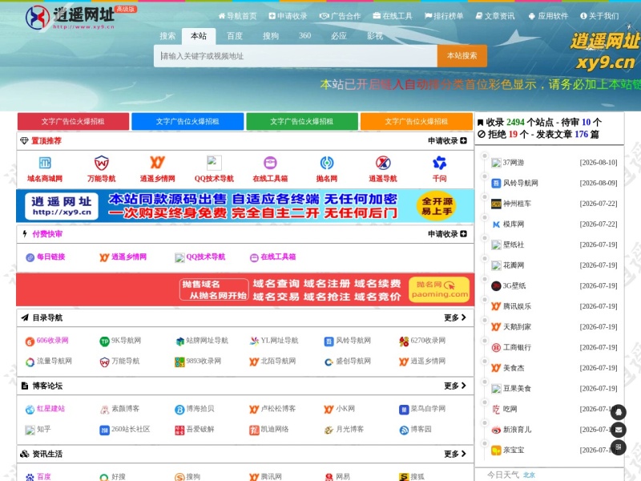Click the QQ技术导航 broken image icon
The height and width of the screenshot is (481, 641).
coord(214,163)
